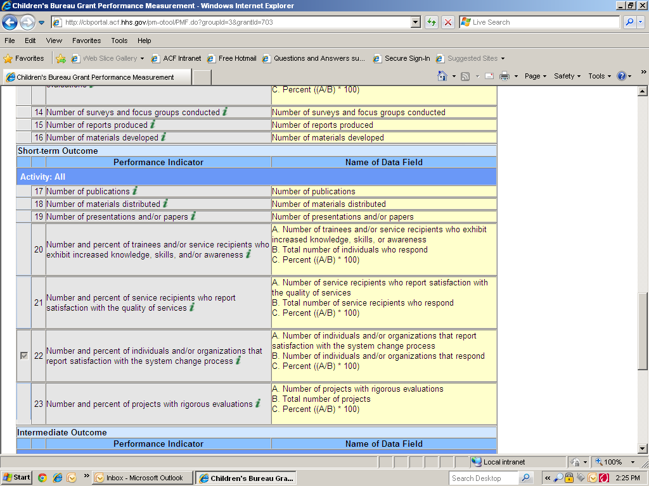Click the Search Desktop magnifier button
The image size is (649, 486).
click(525, 478)
